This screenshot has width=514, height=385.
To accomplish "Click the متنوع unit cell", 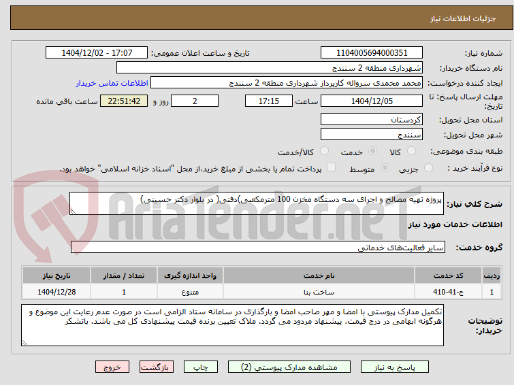I will (190, 292).
